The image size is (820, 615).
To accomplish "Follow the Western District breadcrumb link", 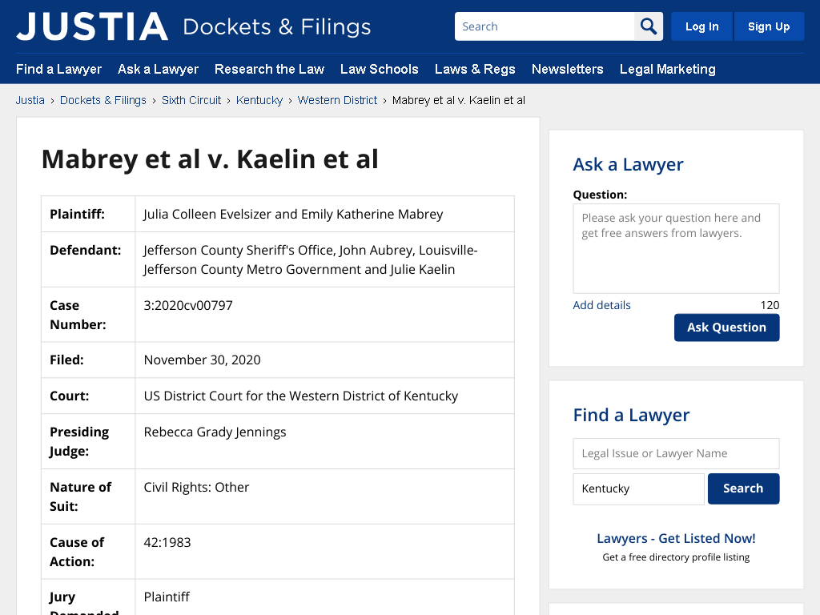I will coord(337,100).
